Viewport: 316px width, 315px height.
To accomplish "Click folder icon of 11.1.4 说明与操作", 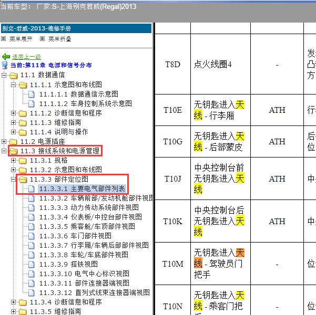I will [x=23, y=132].
